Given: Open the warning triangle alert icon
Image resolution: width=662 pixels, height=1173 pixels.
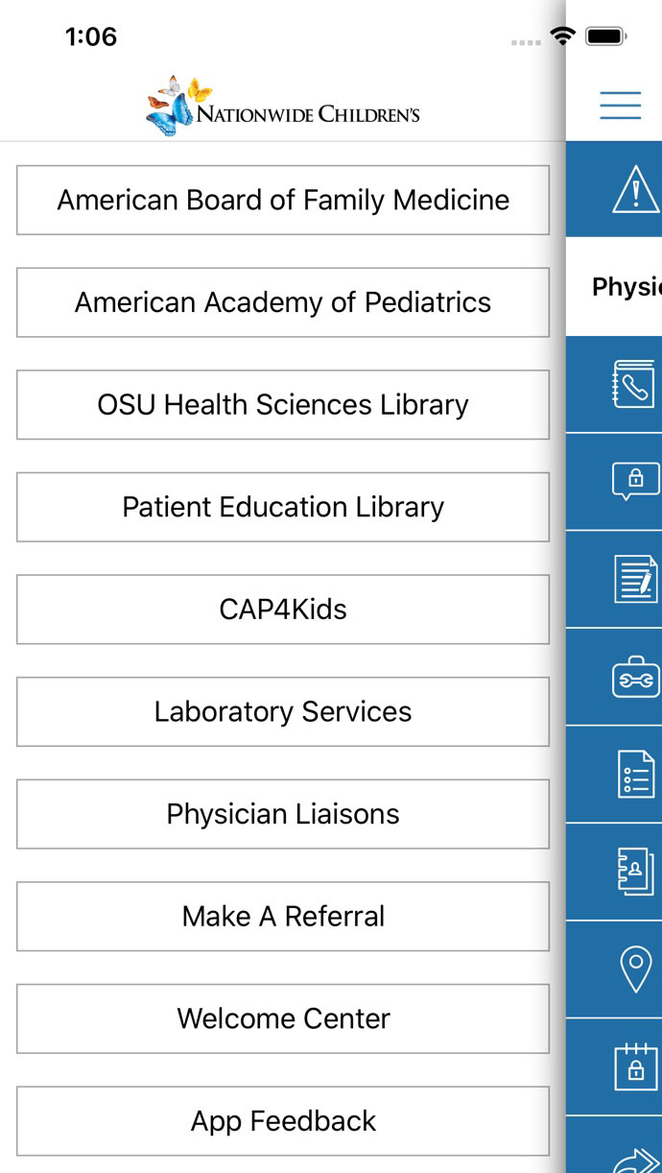Looking at the screenshot, I should pyautogui.click(x=633, y=189).
